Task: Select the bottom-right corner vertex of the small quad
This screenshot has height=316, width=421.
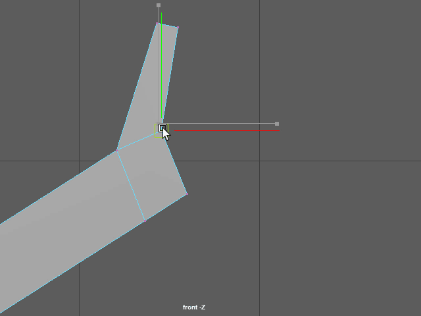Action: tap(187, 194)
